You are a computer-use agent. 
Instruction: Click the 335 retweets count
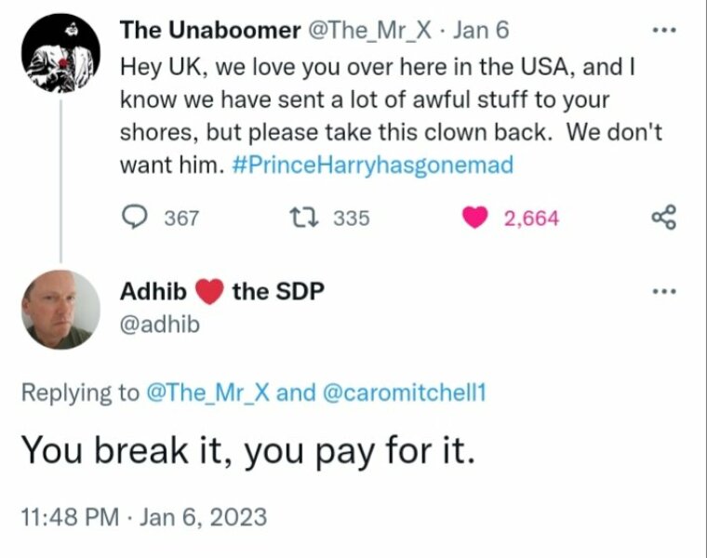click(x=352, y=218)
